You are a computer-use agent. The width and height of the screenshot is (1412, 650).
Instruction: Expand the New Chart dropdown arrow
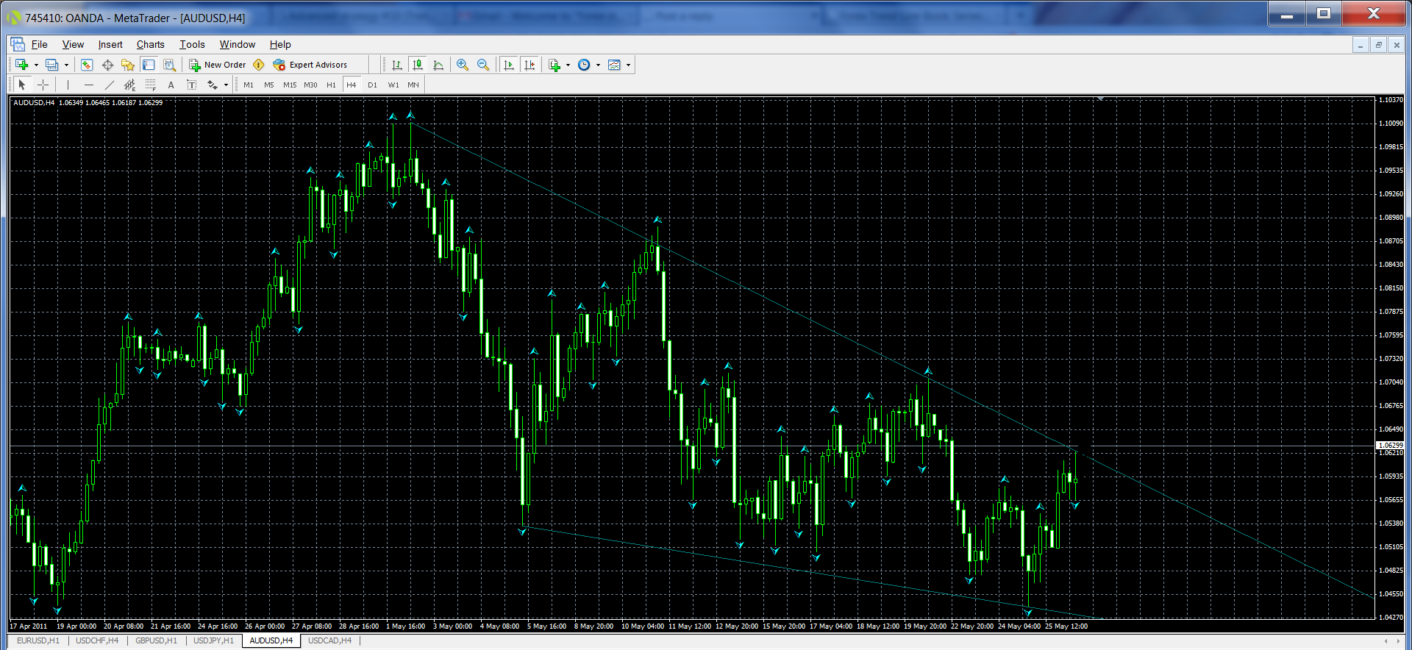coord(36,65)
